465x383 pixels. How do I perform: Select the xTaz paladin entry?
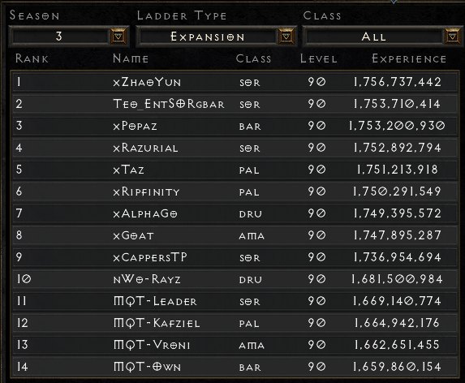tap(235, 170)
